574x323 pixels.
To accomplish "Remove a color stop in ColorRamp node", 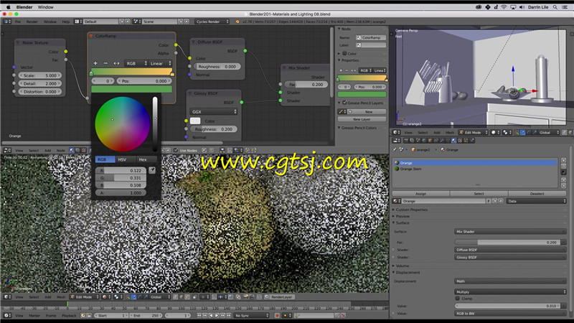I will point(105,63).
